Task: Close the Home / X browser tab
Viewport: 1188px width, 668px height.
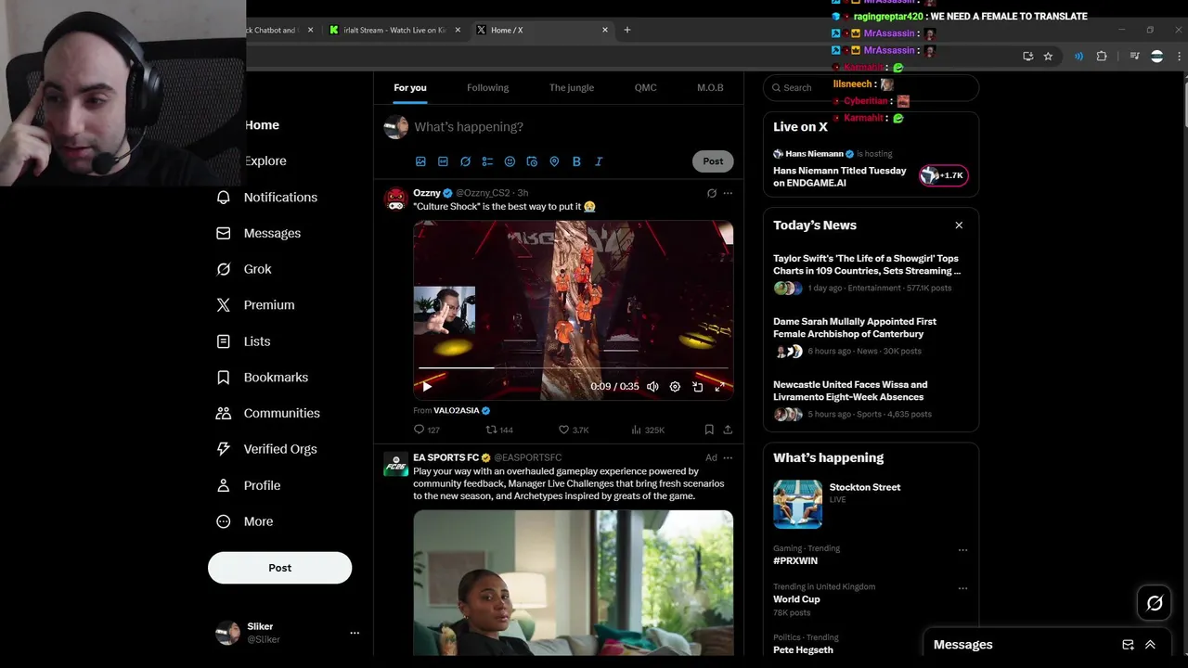Action: (605, 30)
